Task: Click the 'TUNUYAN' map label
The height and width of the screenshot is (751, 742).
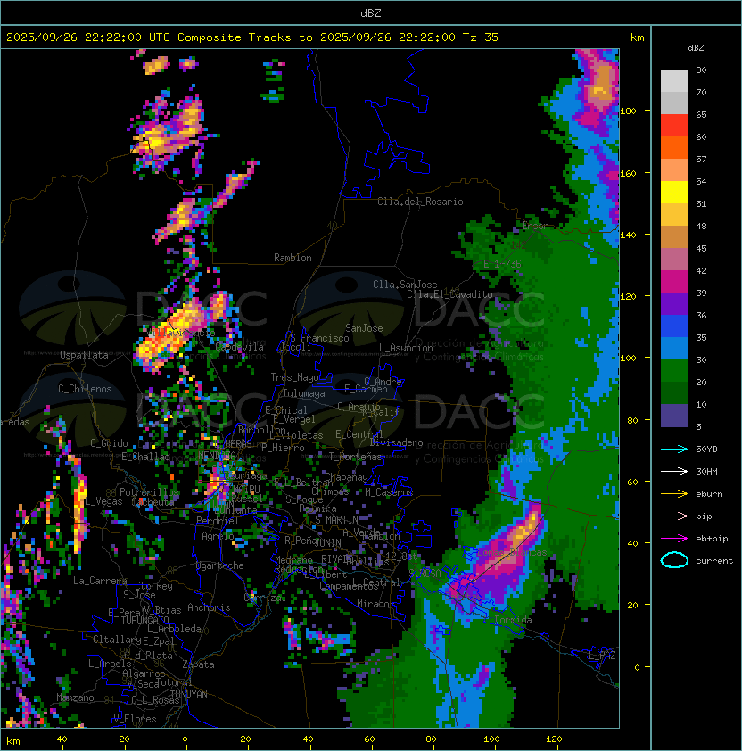Action: click(x=189, y=695)
